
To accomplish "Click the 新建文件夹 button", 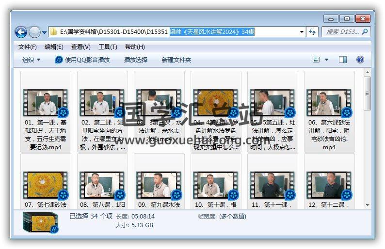I will click(176, 60).
